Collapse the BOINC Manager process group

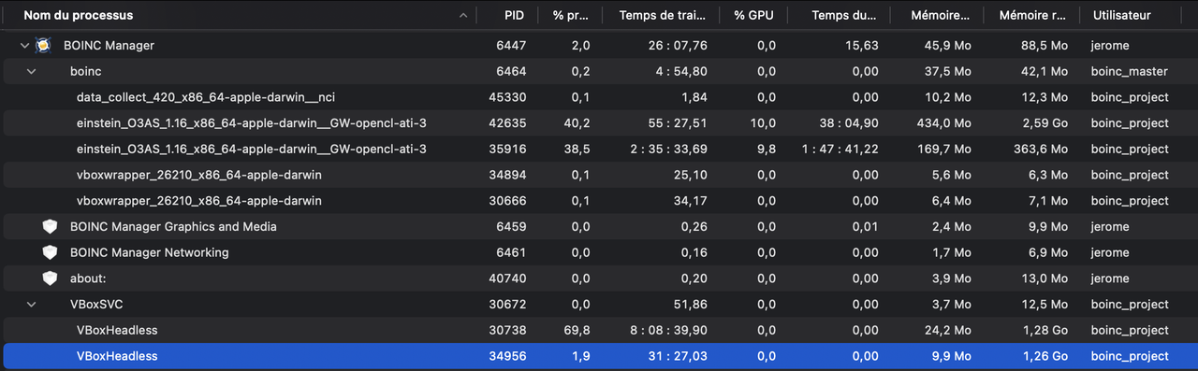click(24, 45)
